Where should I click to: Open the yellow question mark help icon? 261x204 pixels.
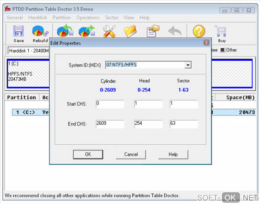(199, 31)
